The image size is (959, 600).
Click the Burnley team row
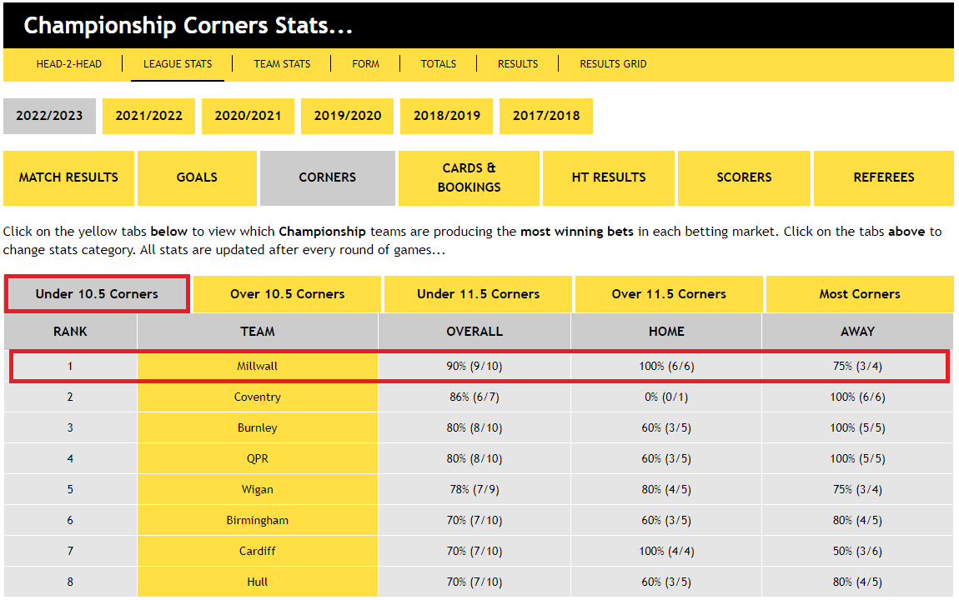coord(257,427)
